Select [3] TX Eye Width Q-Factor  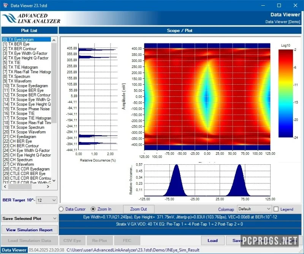click(27, 53)
